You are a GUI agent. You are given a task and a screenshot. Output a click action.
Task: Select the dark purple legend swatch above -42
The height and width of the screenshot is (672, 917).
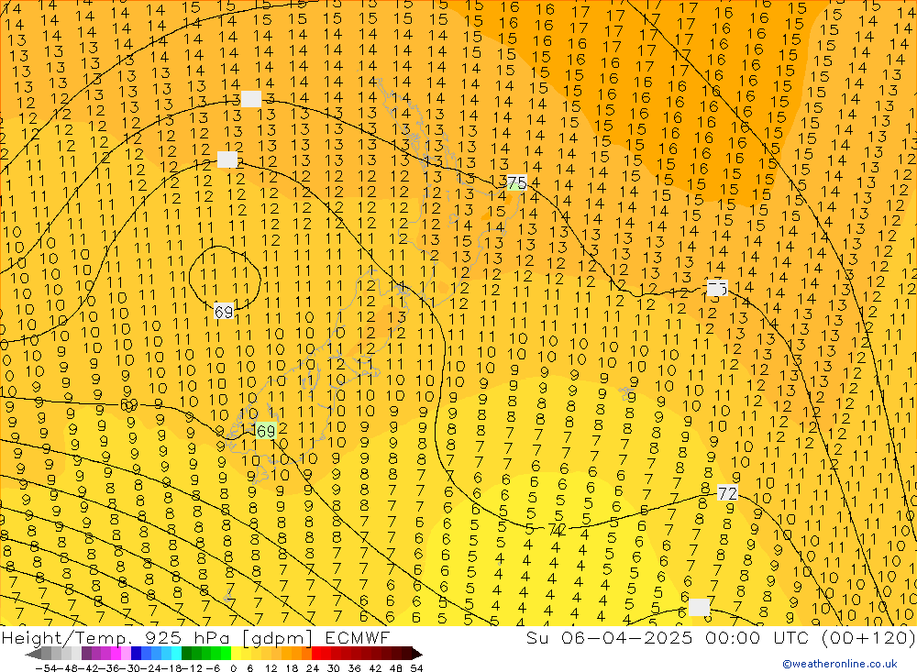pyautogui.click(x=86, y=653)
